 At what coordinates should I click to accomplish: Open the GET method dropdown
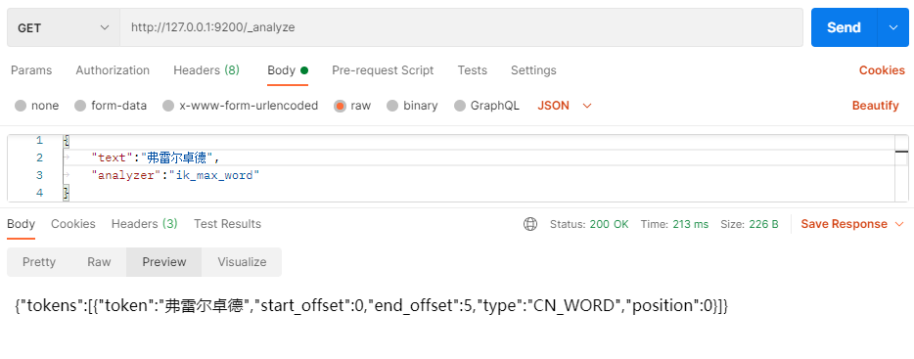click(64, 27)
